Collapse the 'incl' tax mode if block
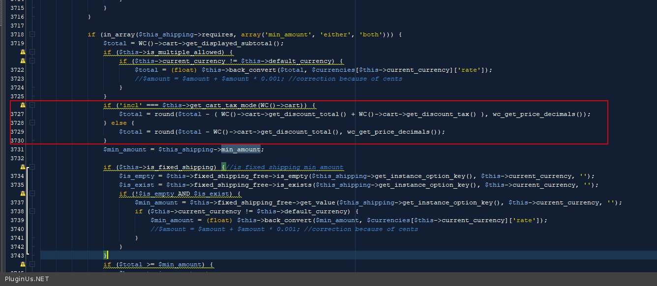The height and width of the screenshot is (286, 657). (32, 105)
